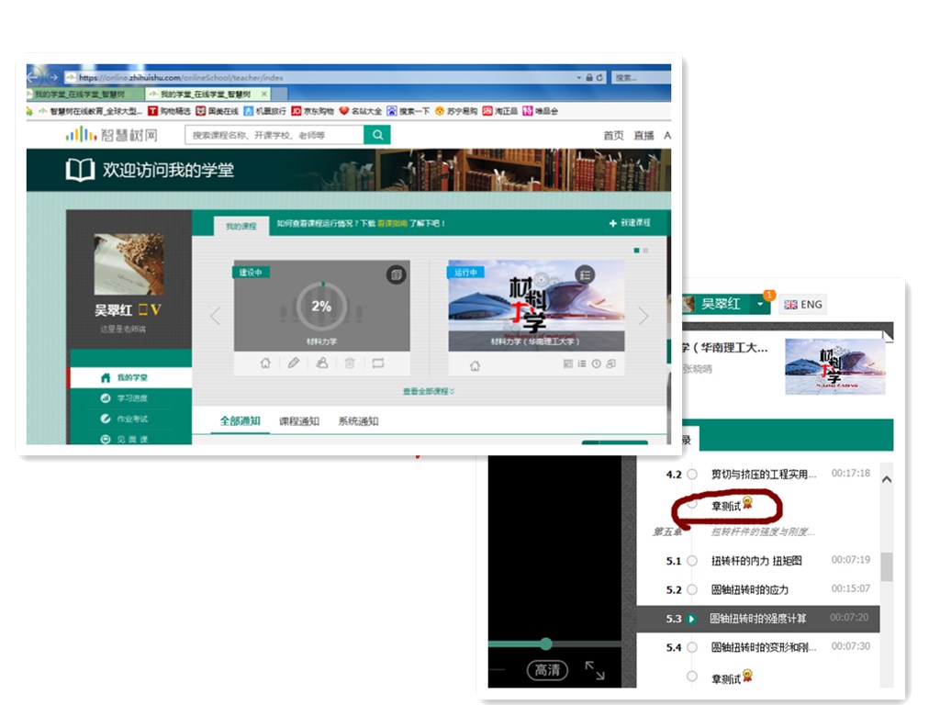
Task: Select the status circle for lesson 5.2
Action: (x=692, y=589)
